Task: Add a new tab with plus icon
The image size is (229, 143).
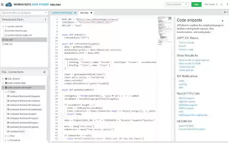Action: coord(225,12)
